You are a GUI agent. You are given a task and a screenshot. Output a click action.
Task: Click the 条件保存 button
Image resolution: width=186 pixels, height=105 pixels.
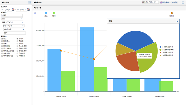164,2
